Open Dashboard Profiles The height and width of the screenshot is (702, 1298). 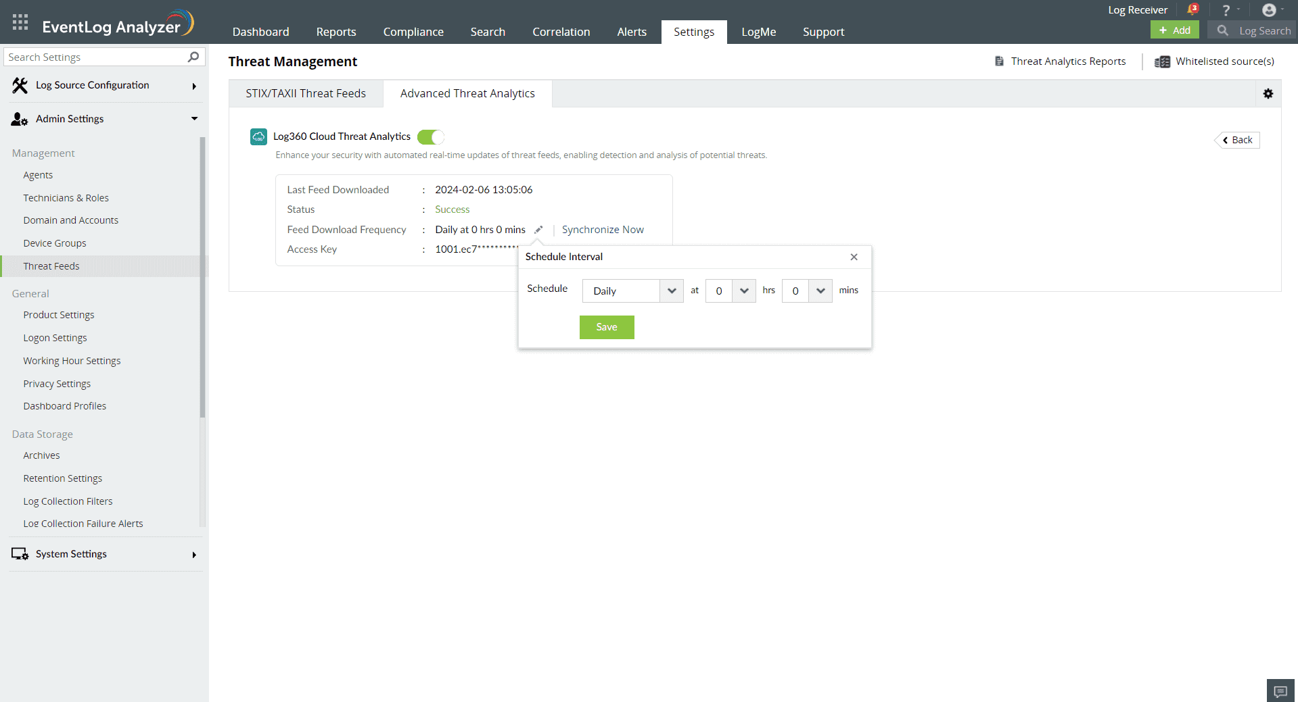pyautogui.click(x=64, y=406)
